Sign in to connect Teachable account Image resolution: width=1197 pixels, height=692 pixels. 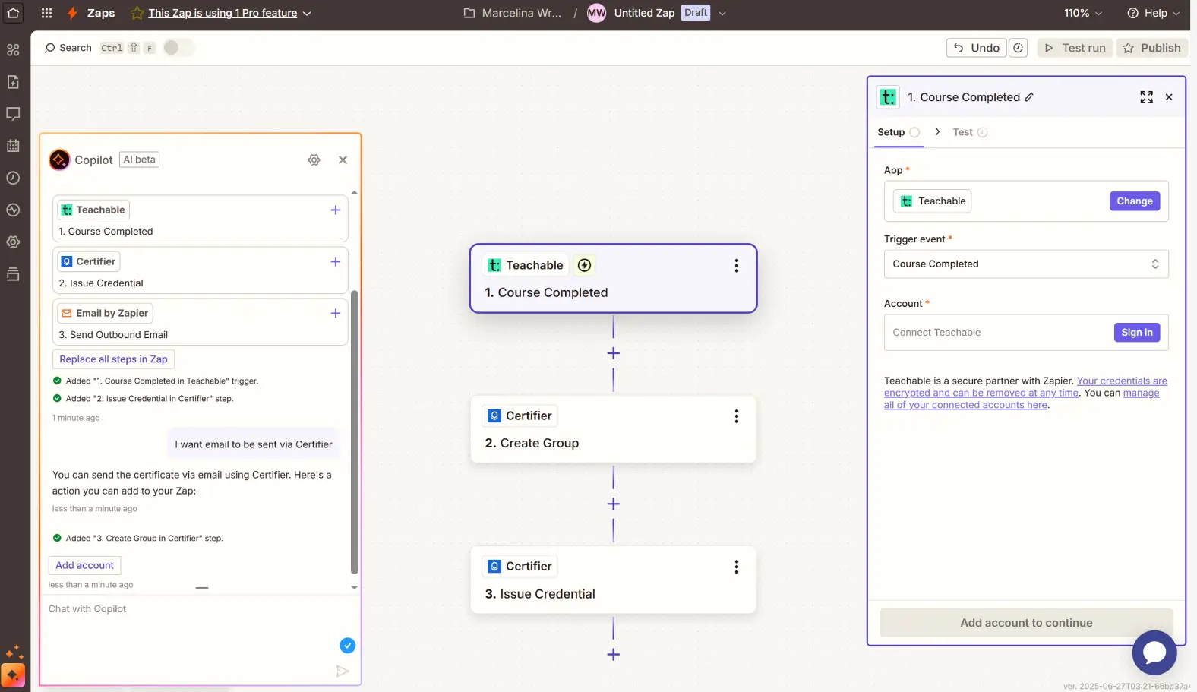click(1137, 332)
